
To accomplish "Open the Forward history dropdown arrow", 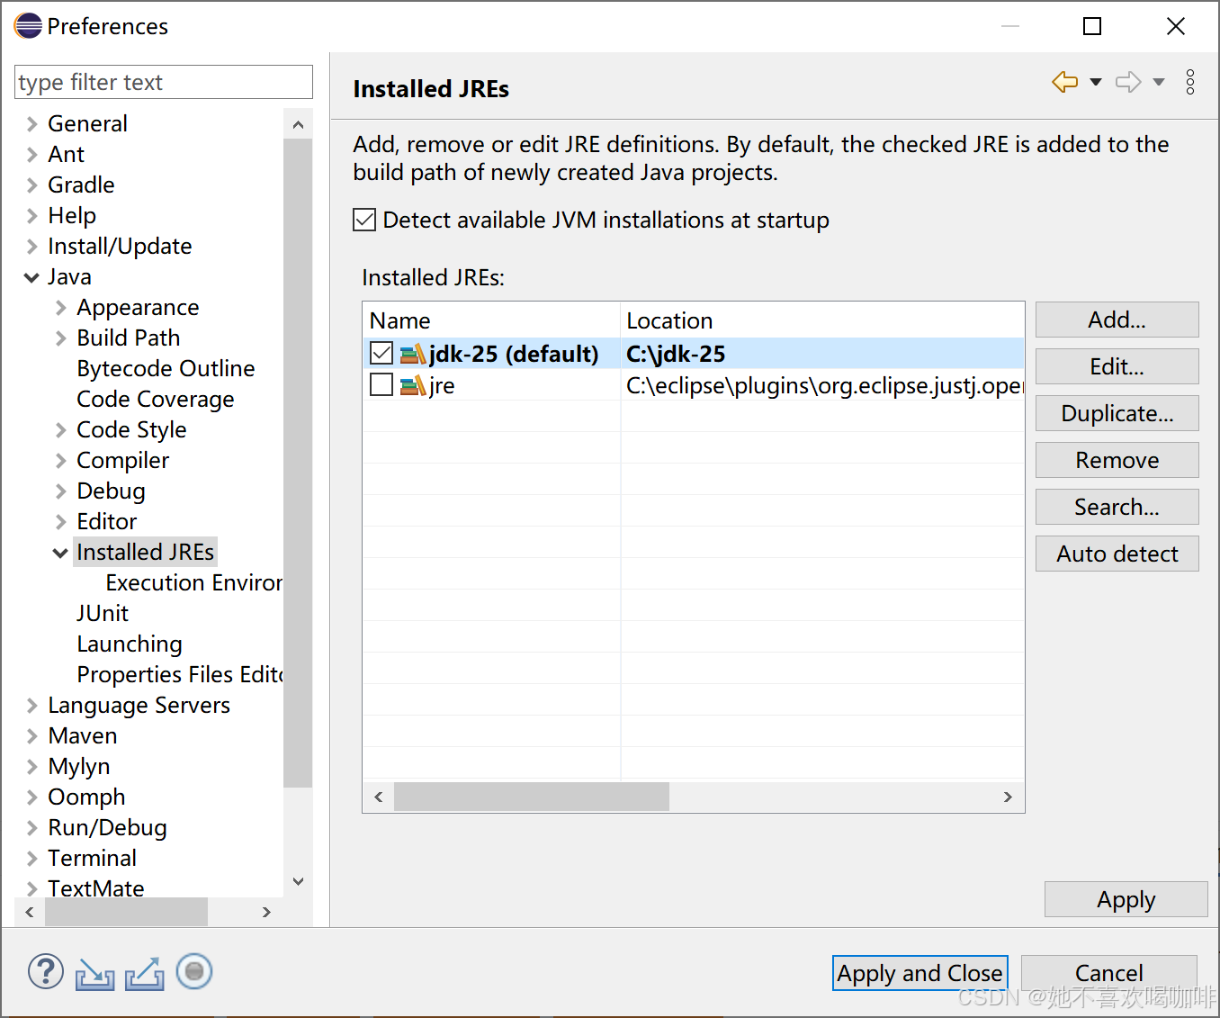I will point(1159,82).
